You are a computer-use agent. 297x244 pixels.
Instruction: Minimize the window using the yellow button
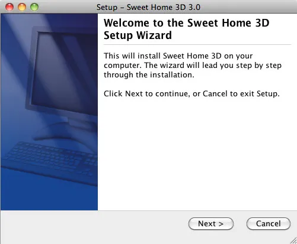[22, 7]
